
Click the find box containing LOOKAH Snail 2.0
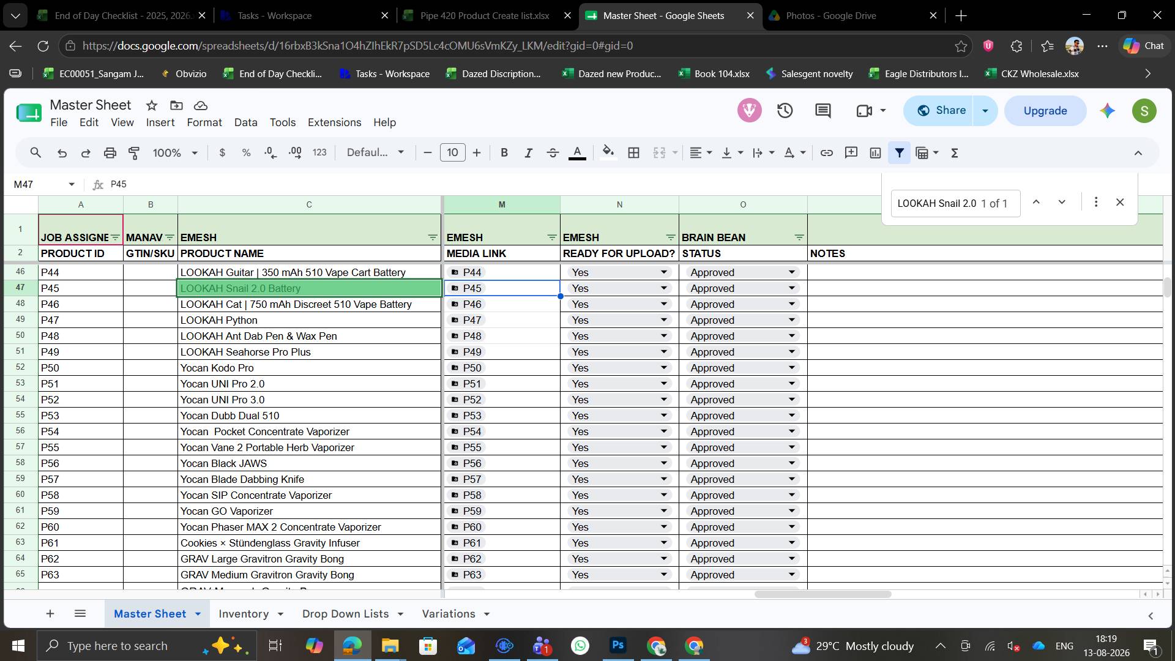[x=955, y=203]
